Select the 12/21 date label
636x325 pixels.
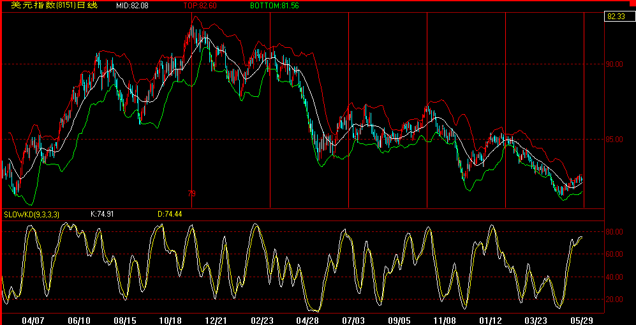coord(216,320)
